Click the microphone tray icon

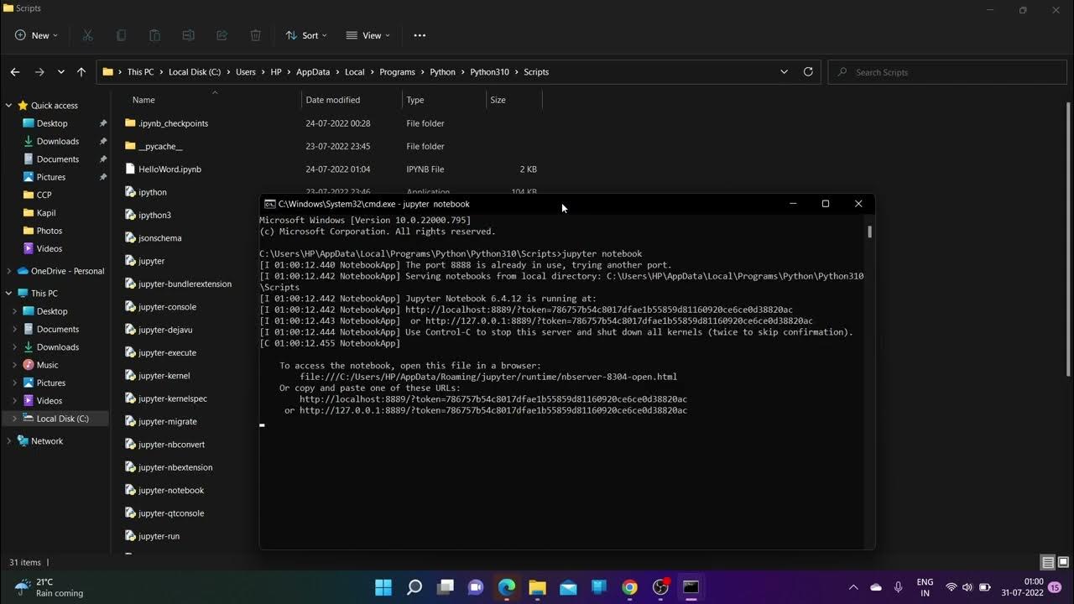coord(899,587)
